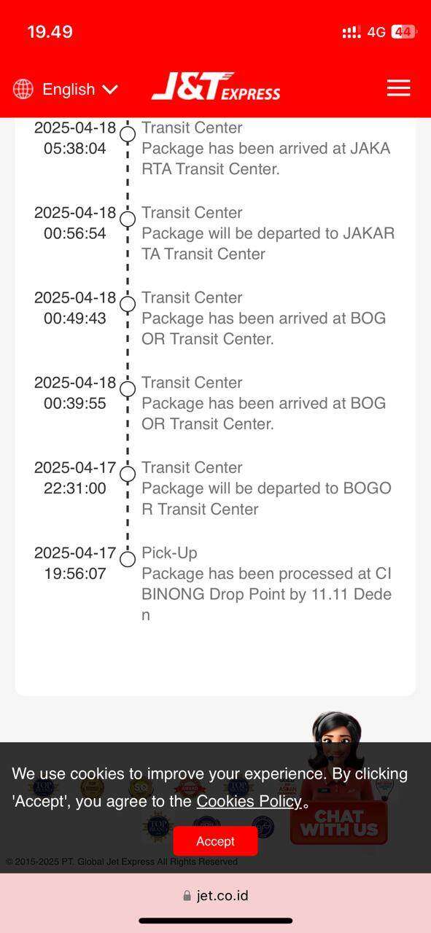The image size is (431, 933).
Task: Click the chevron next to English
Action: coord(110,90)
